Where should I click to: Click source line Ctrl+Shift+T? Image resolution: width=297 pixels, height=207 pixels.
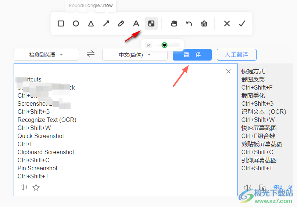[x=33, y=176]
